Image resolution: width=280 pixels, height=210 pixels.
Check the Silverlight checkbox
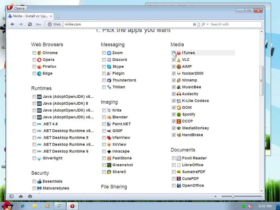coord(34,158)
